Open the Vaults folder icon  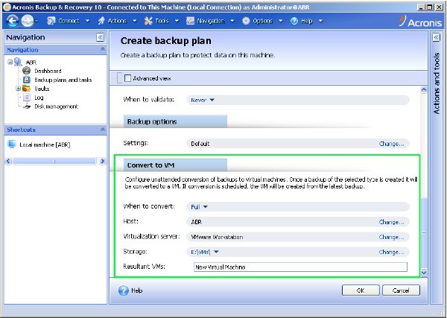point(27,89)
